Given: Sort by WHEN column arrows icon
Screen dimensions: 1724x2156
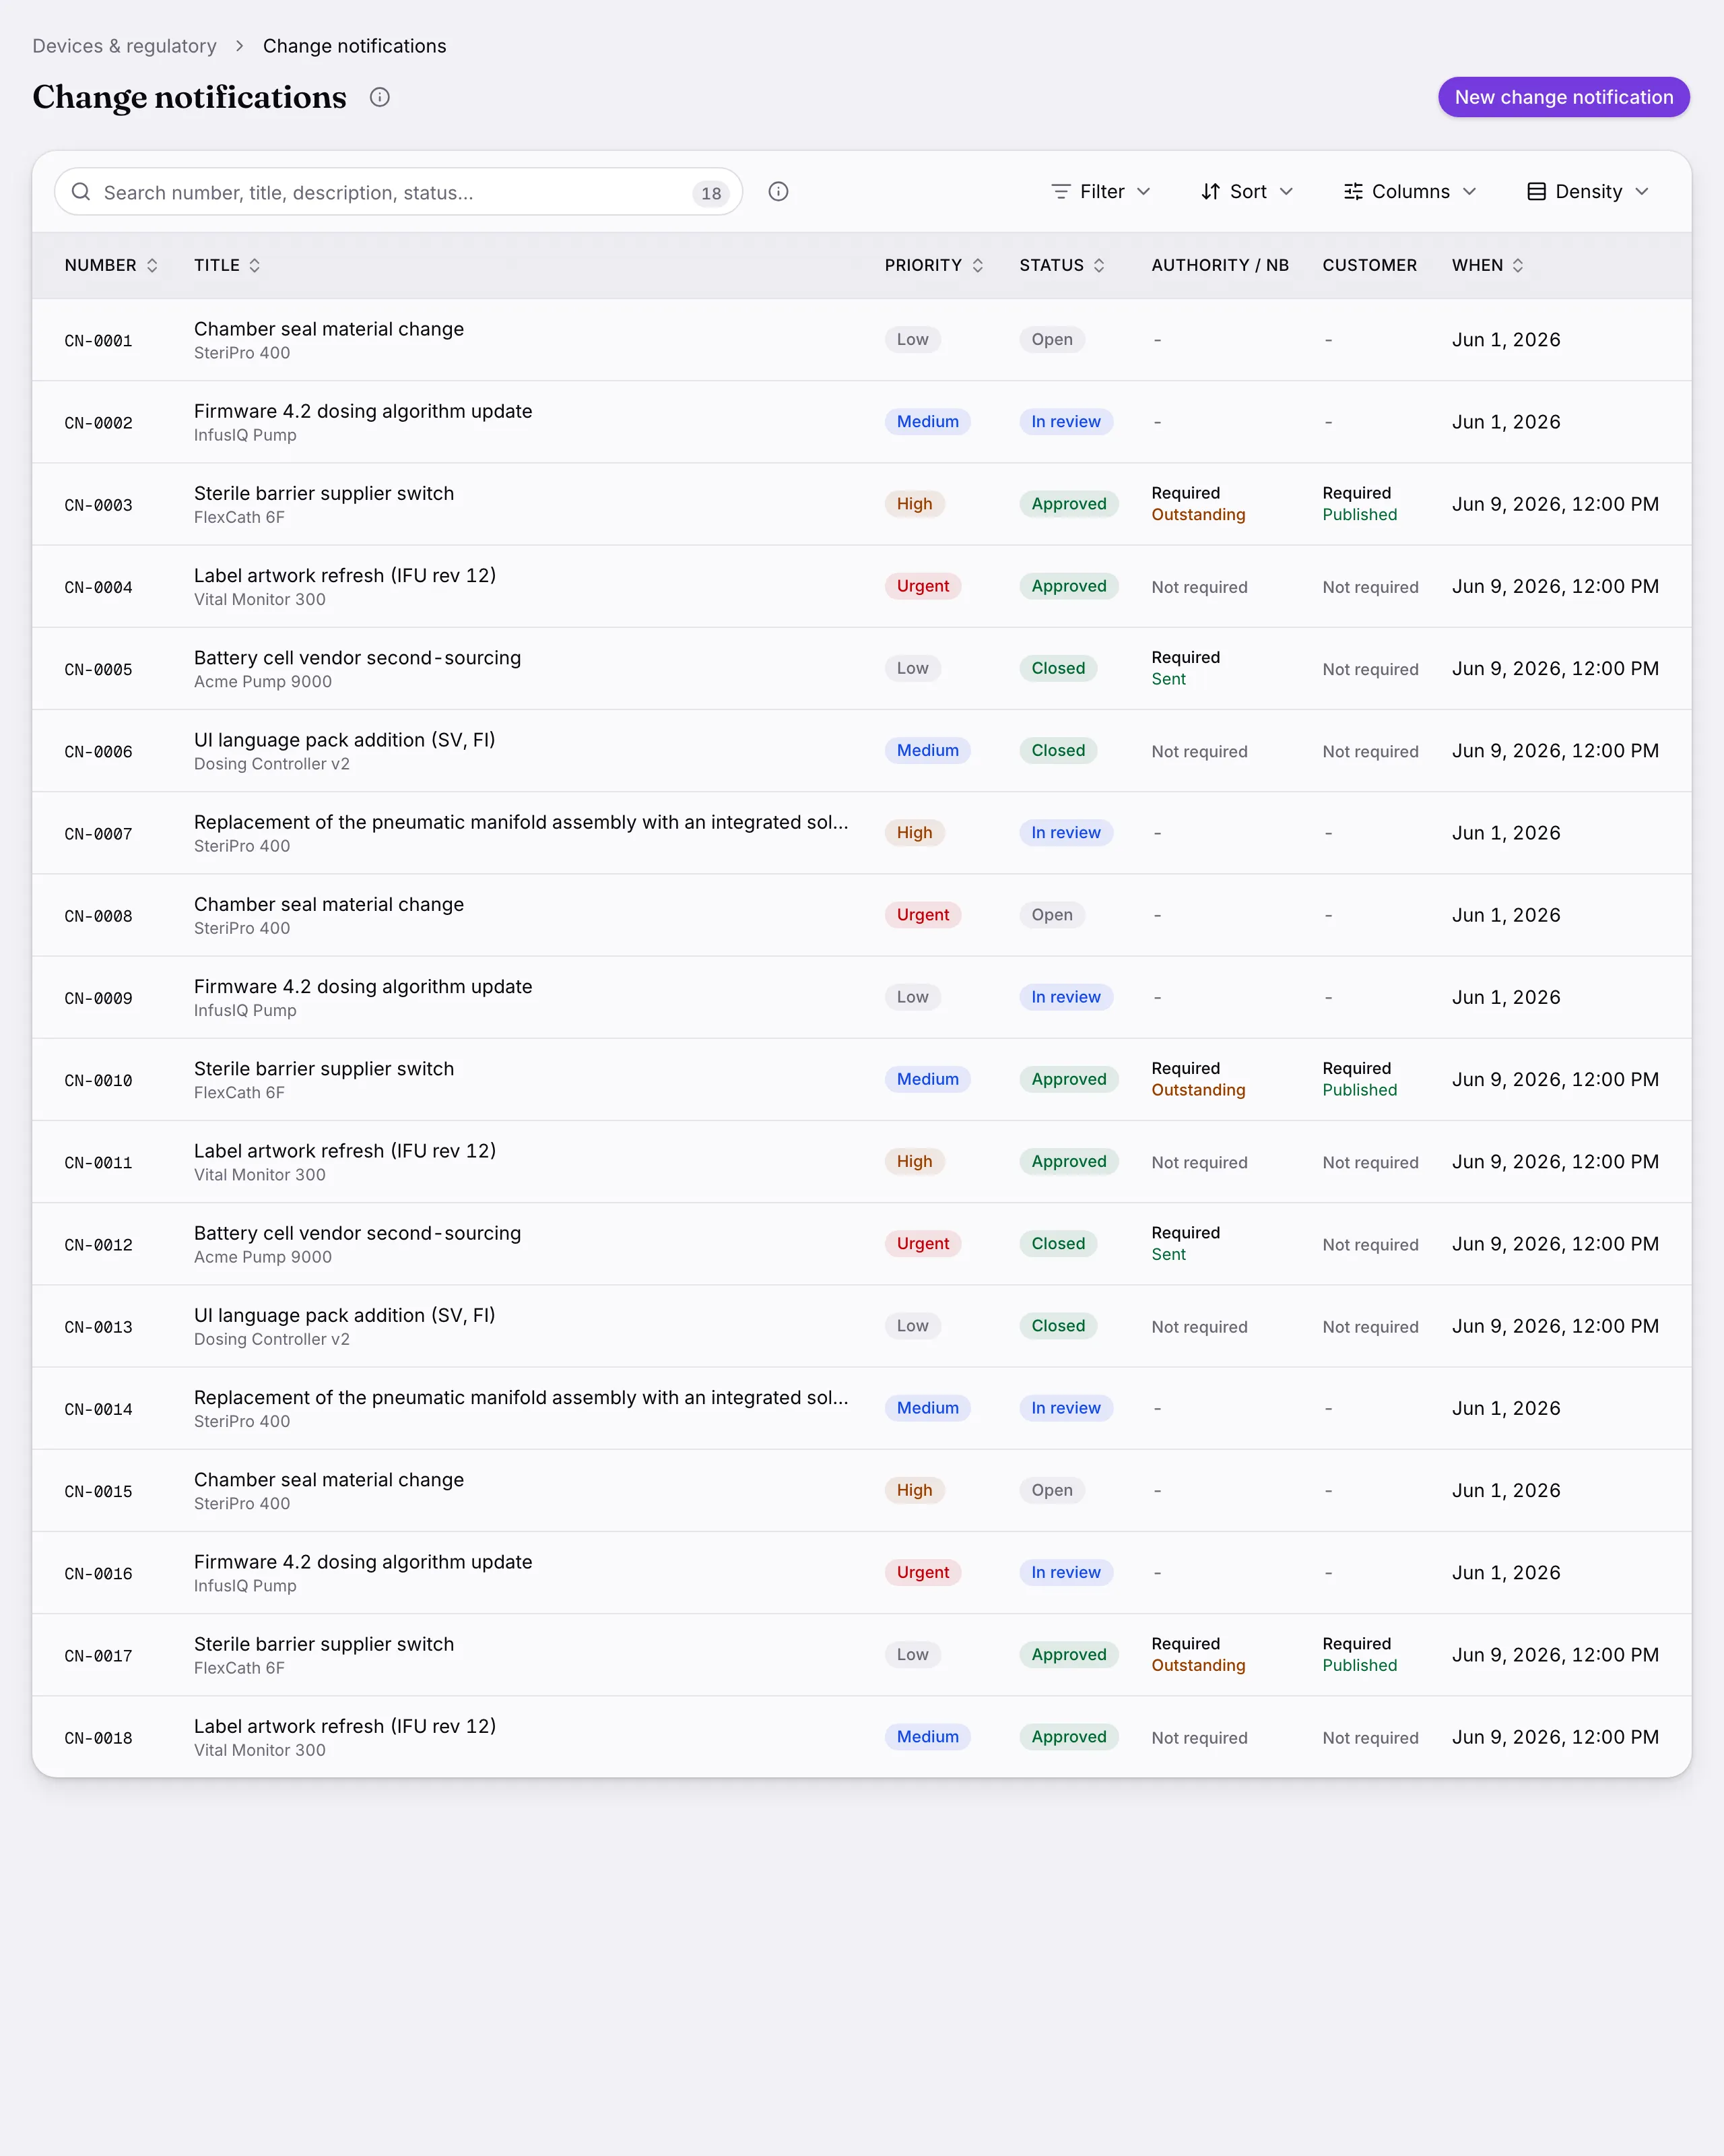Looking at the screenshot, I should coord(1518,266).
